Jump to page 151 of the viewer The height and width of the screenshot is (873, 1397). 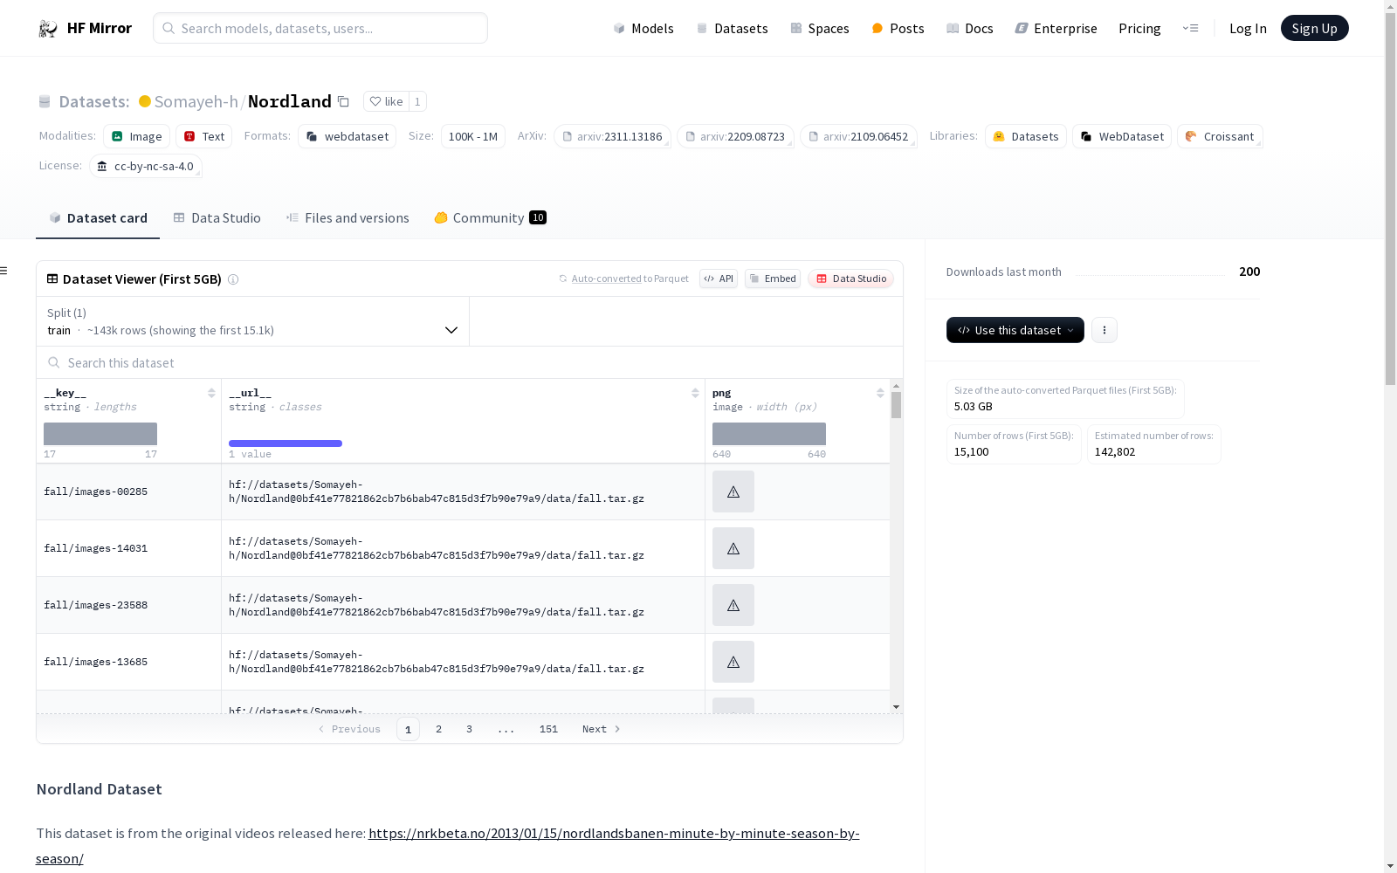pyautogui.click(x=548, y=729)
